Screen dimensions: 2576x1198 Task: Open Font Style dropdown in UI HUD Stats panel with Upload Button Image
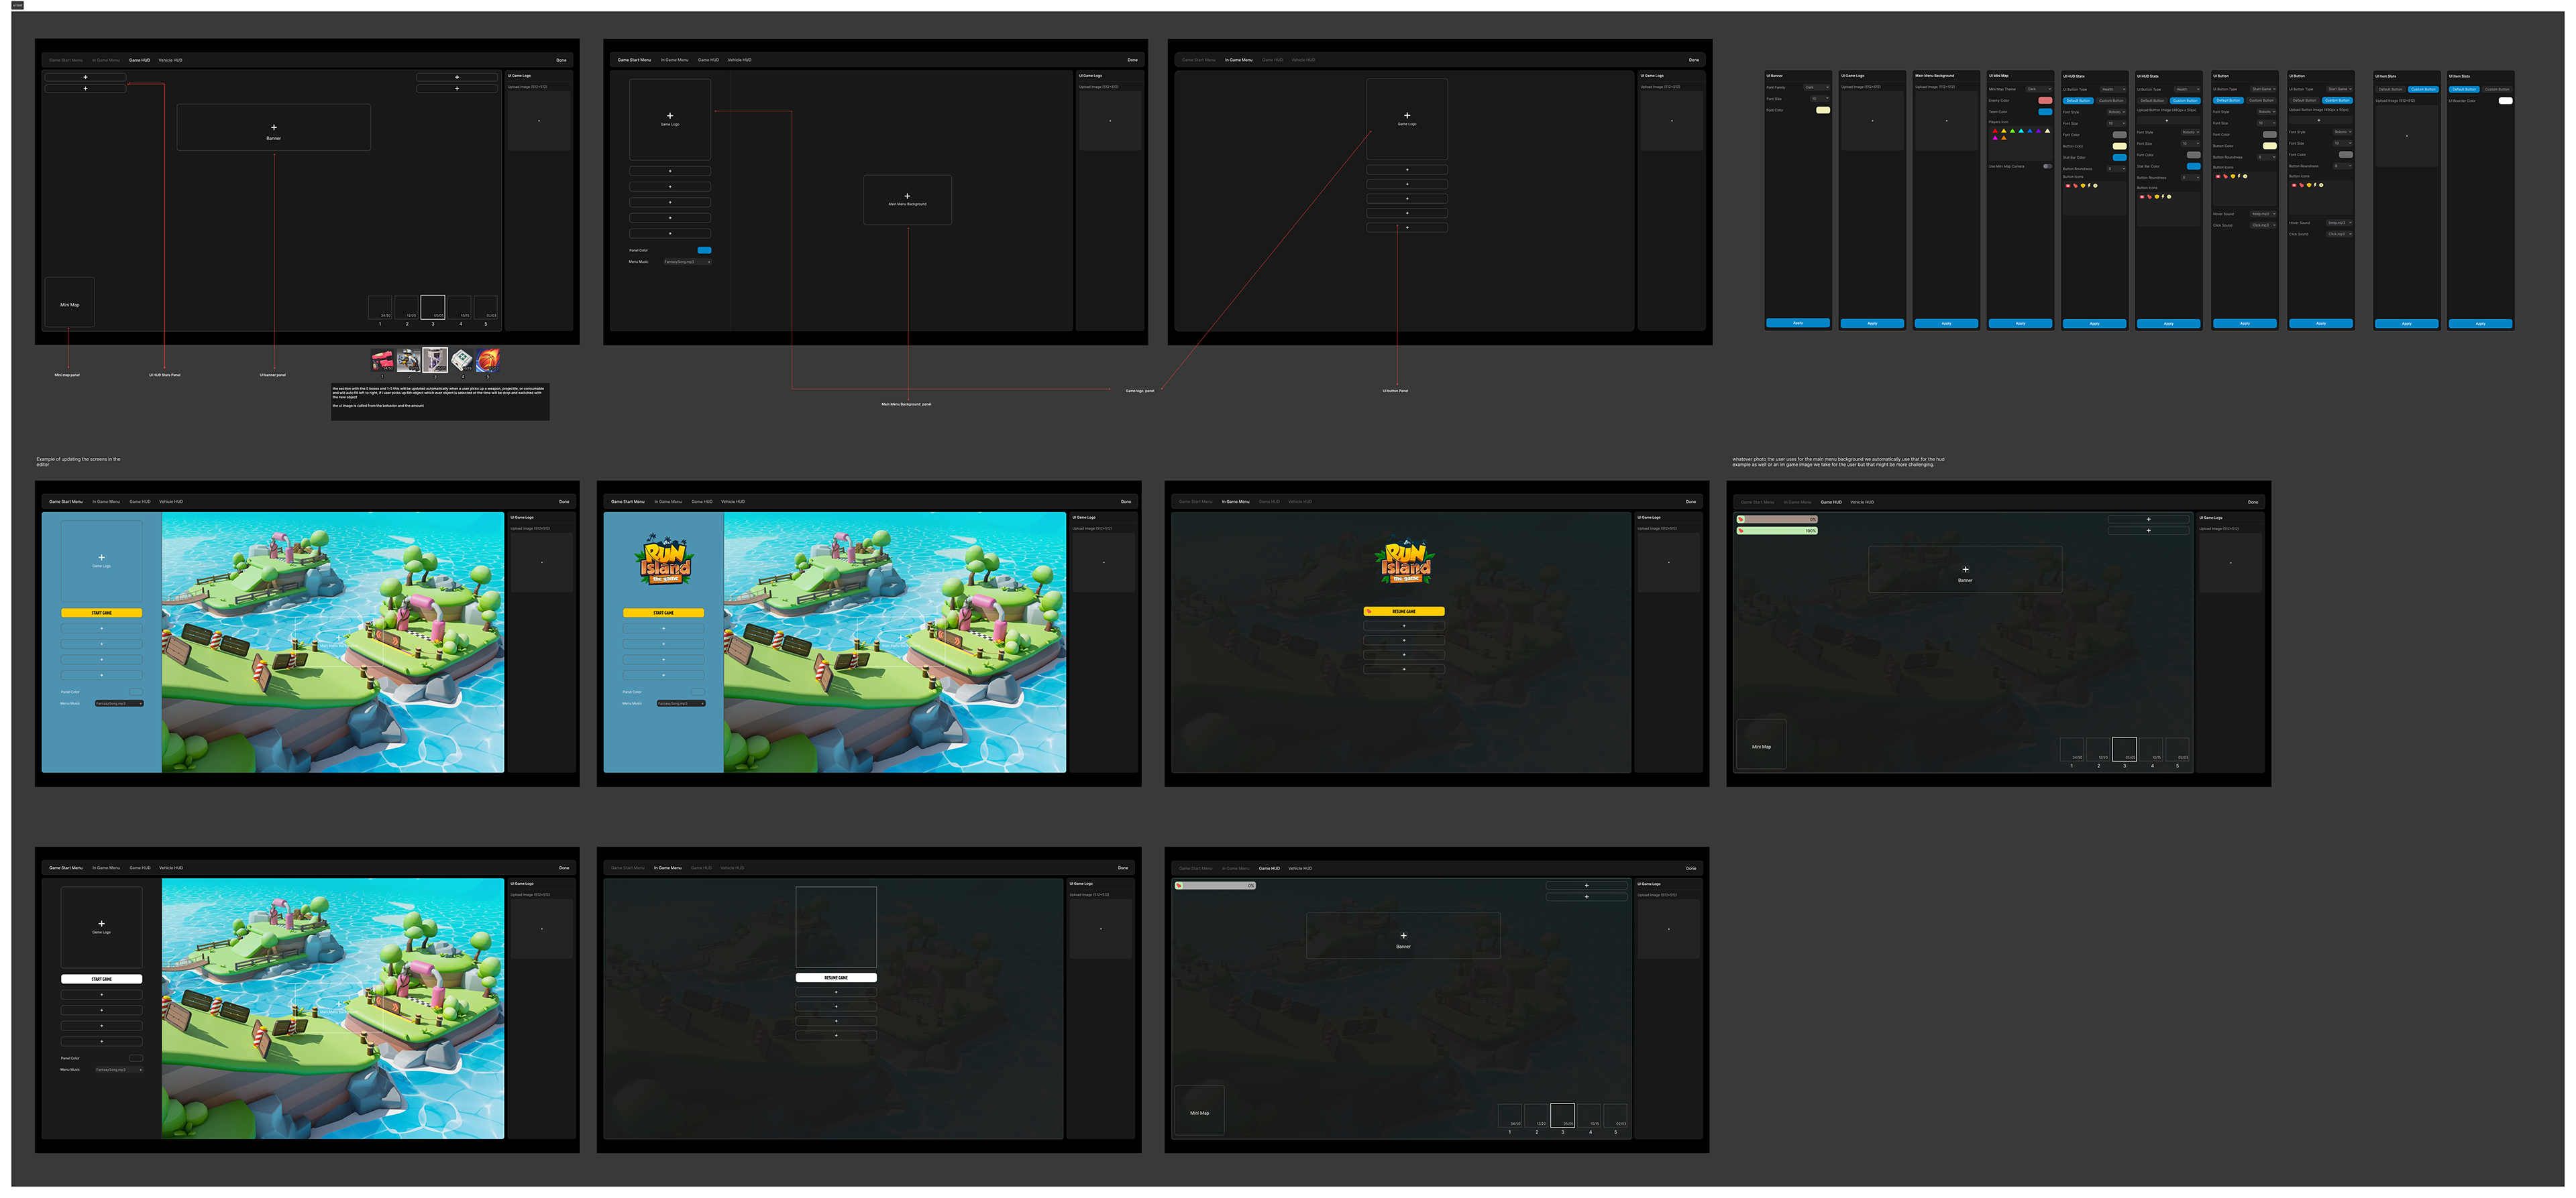[2190, 133]
